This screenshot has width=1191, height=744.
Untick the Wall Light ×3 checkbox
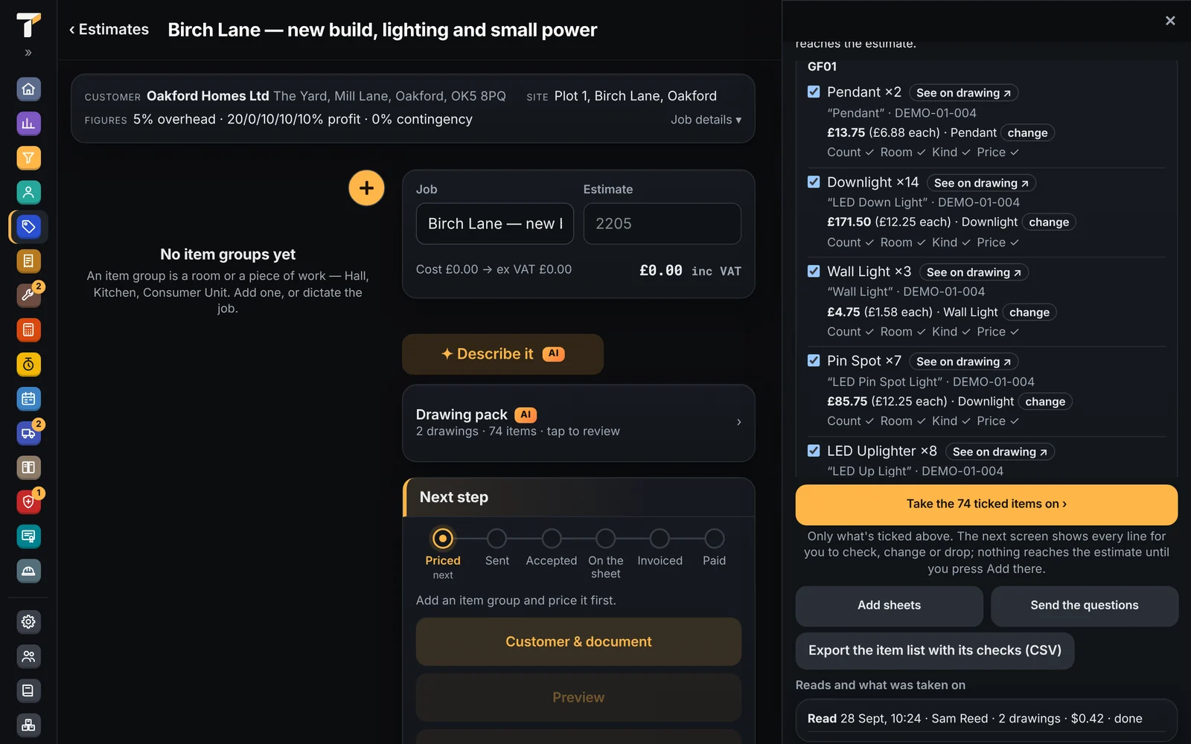pos(814,271)
